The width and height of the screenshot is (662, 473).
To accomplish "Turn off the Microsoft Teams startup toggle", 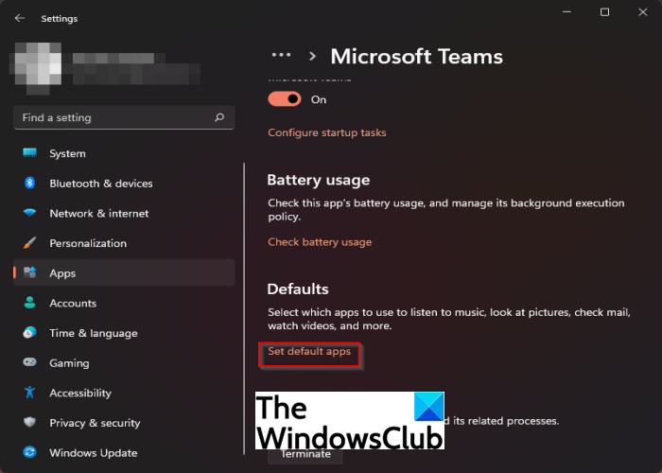I will click(x=285, y=99).
